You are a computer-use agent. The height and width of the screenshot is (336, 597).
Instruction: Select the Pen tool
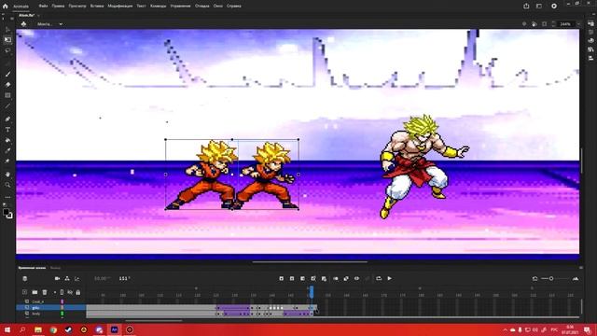(7, 119)
